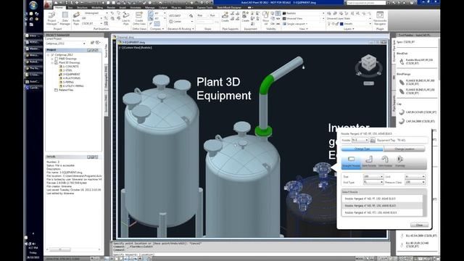
Task: Open the AutoCAD application menu button
Action: click(x=48, y=4)
